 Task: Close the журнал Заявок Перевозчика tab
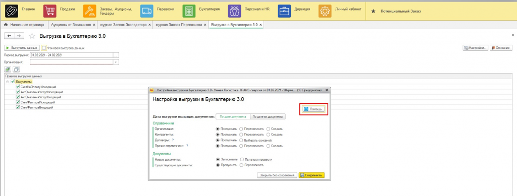tap(205, 25)
